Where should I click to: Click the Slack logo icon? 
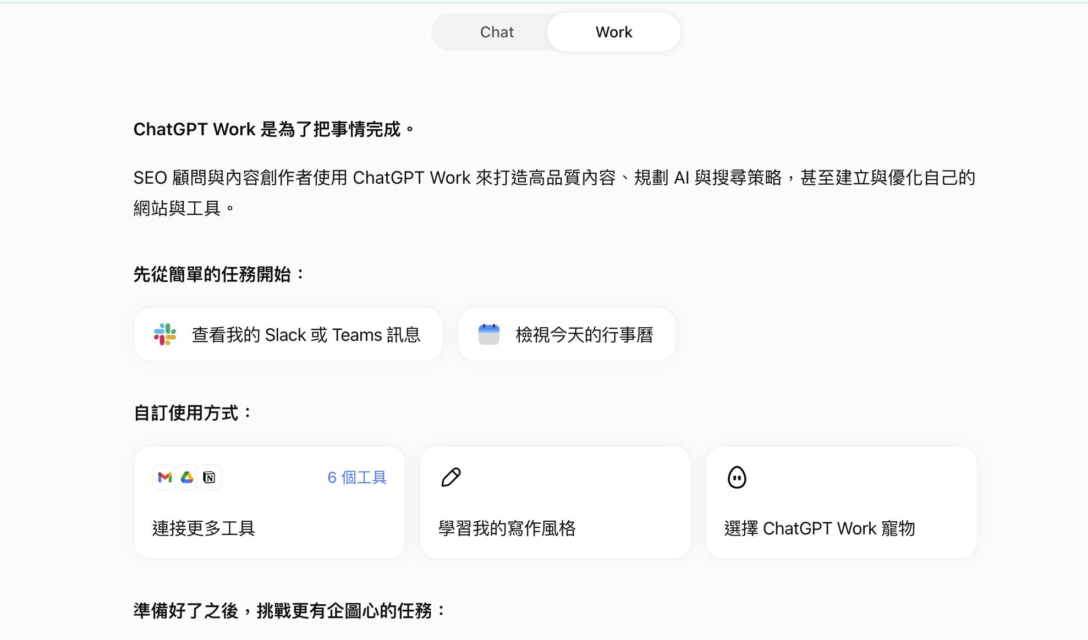pos(165,334)
